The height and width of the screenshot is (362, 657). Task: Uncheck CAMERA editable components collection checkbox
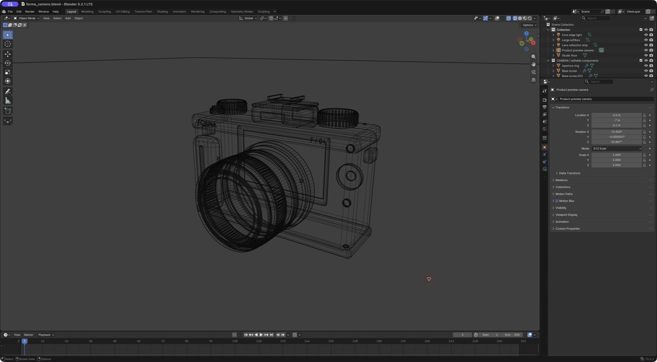(641, 60)
